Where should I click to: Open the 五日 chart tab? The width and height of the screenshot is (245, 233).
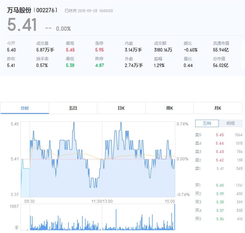[x=73, y=108]
